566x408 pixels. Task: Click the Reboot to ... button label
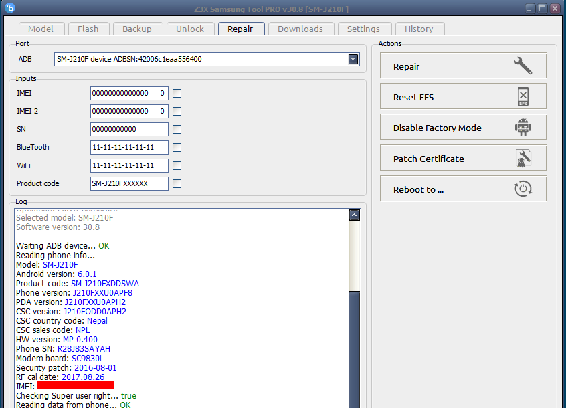click(x=418, y=190)
